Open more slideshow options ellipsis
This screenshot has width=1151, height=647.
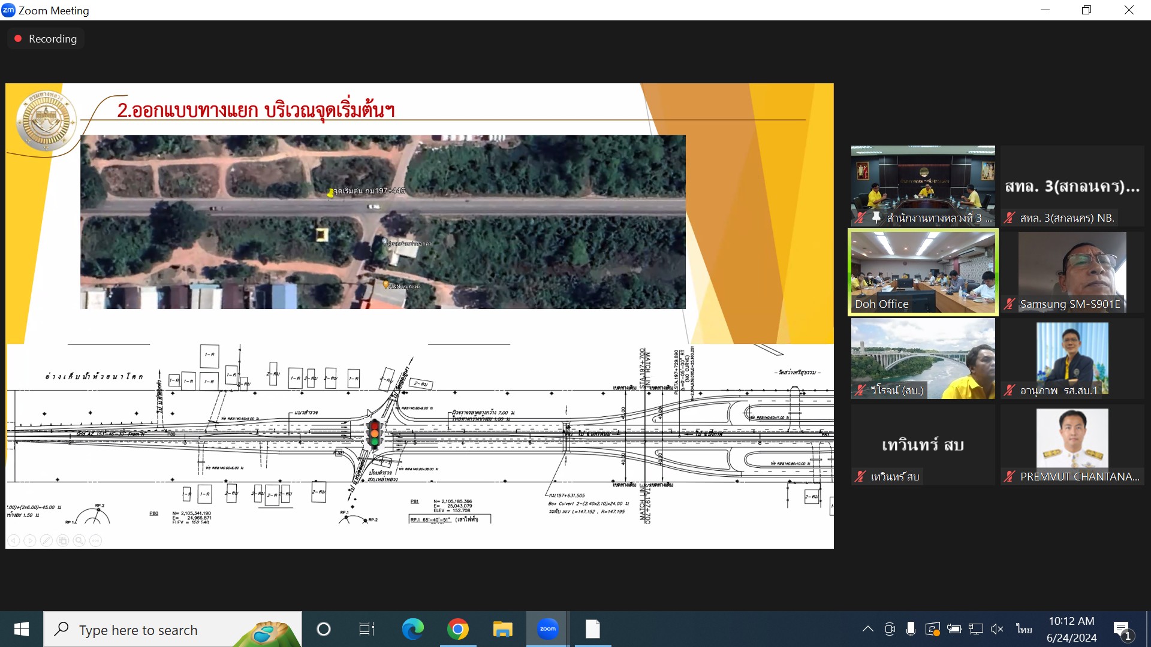coord(95,540)
